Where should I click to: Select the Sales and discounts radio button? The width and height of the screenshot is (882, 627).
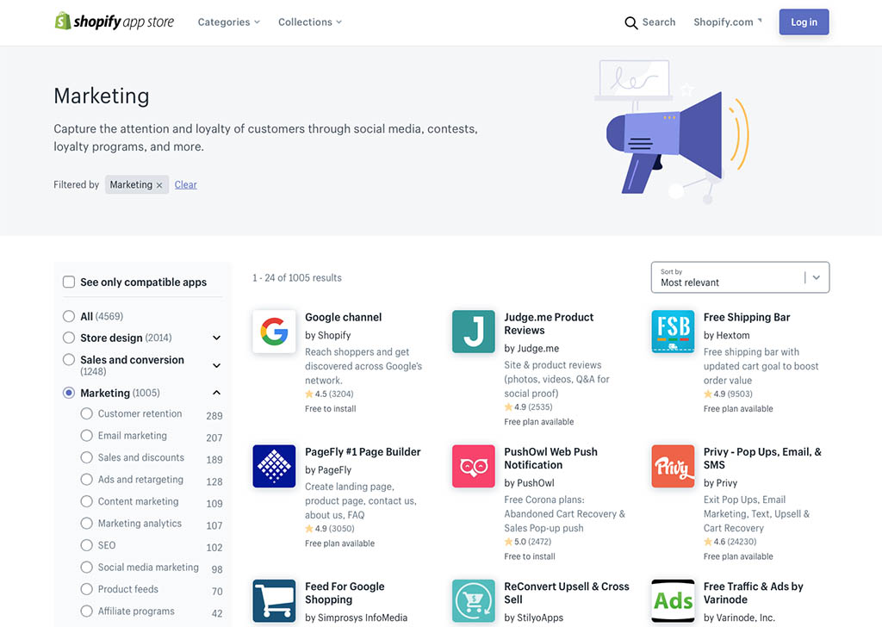click(87, 457)
